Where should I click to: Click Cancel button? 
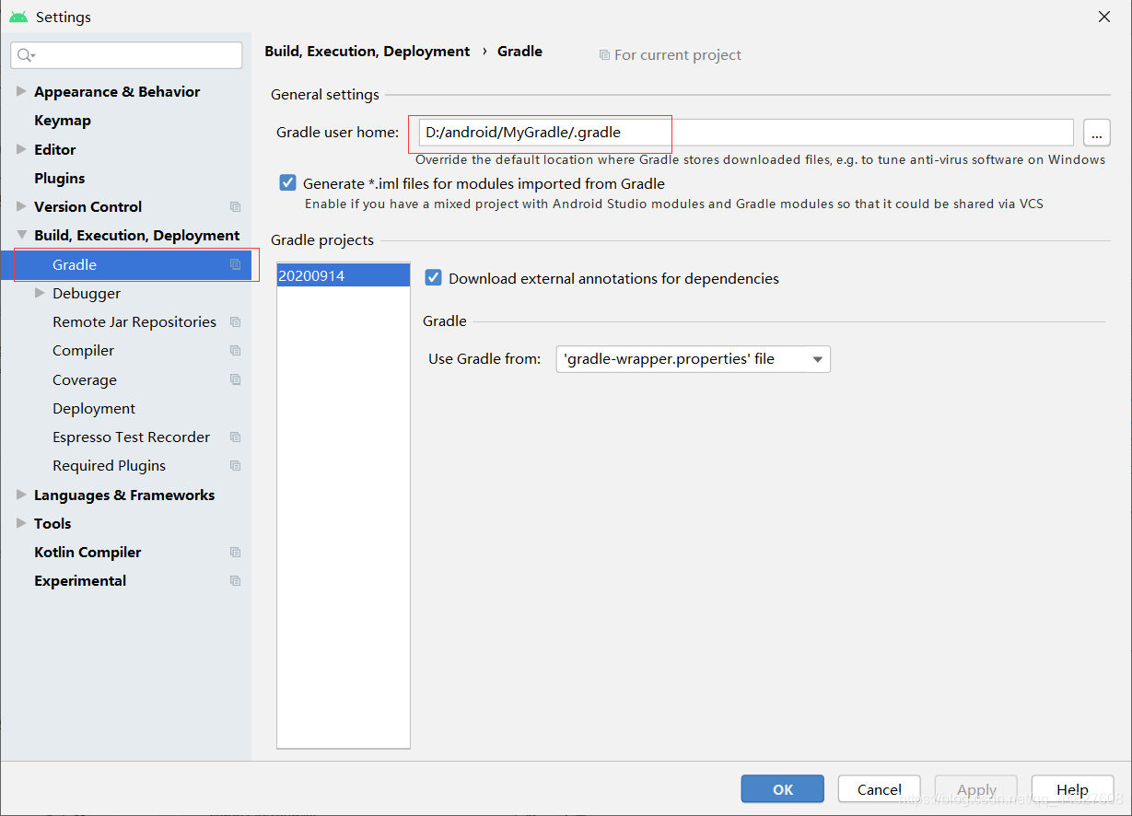880,789
